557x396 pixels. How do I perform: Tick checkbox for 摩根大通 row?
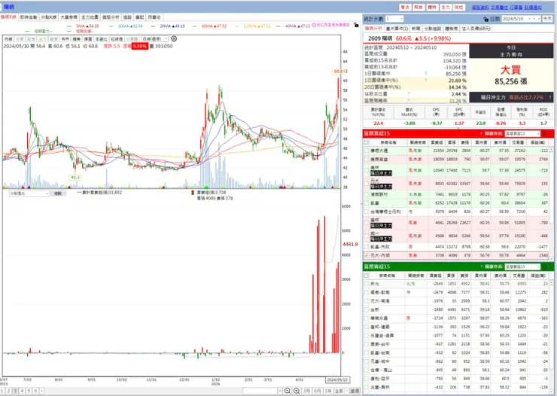coord(367,151)
